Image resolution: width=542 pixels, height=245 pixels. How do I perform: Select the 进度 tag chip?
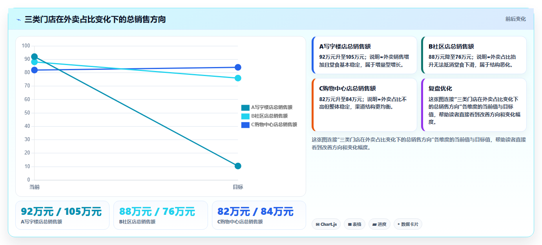point(380,224)
